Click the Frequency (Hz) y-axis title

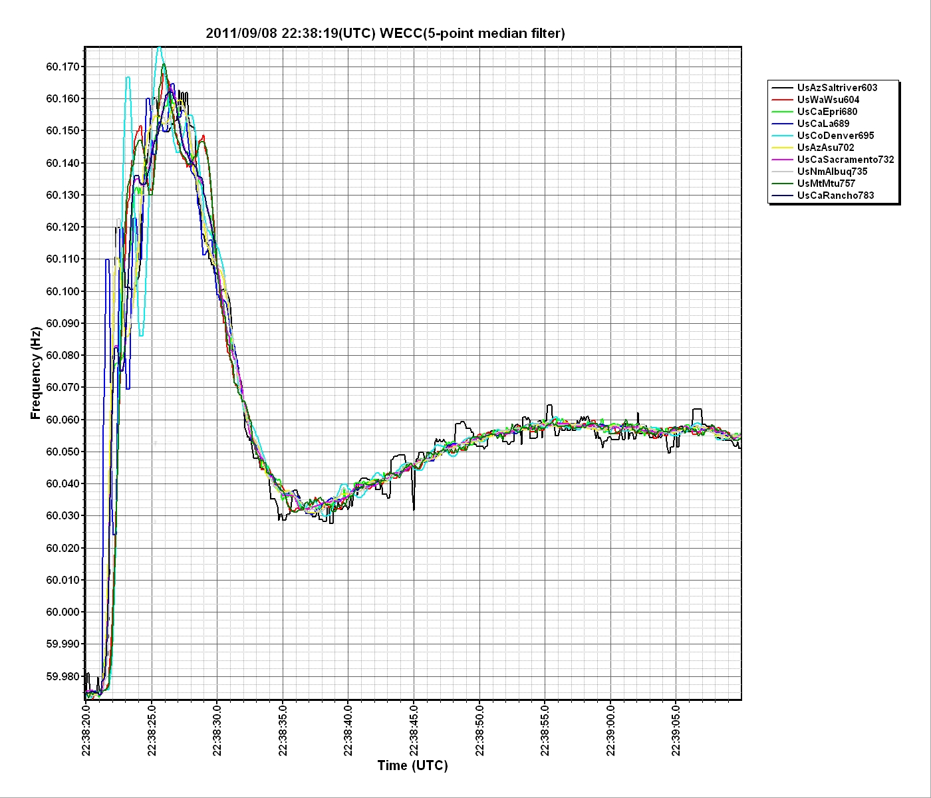coord(36,373)
